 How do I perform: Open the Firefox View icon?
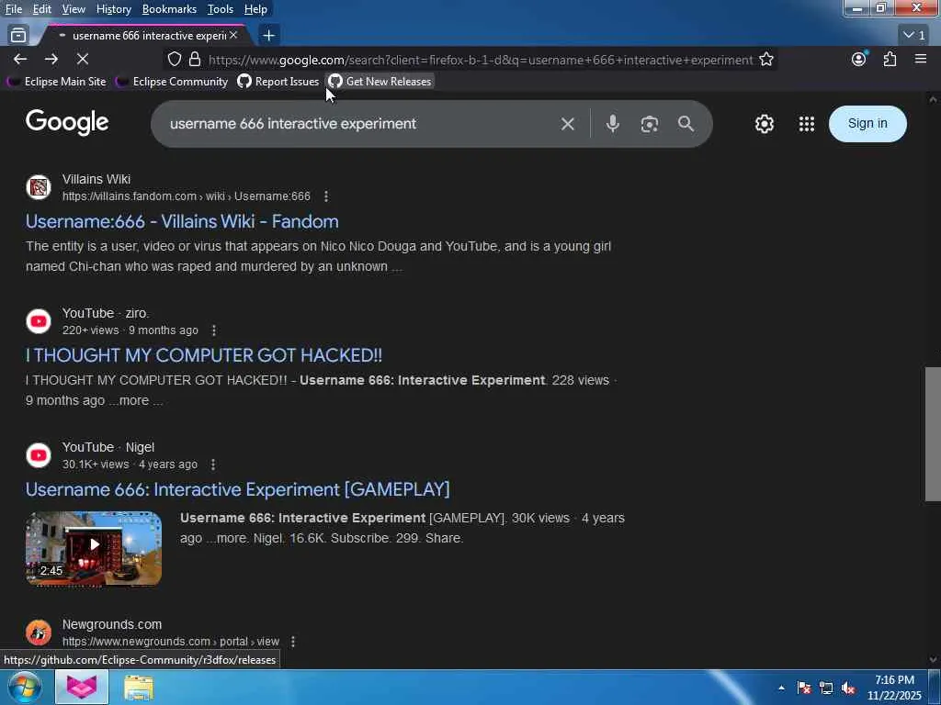tap(18, 36)
